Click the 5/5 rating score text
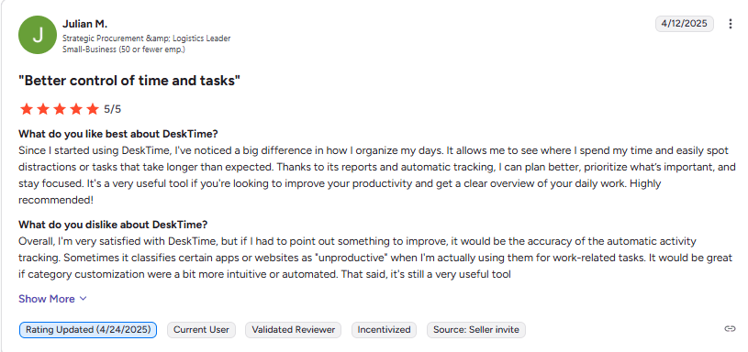This screenshot has height=352, width=748. [x=113, y=109]
